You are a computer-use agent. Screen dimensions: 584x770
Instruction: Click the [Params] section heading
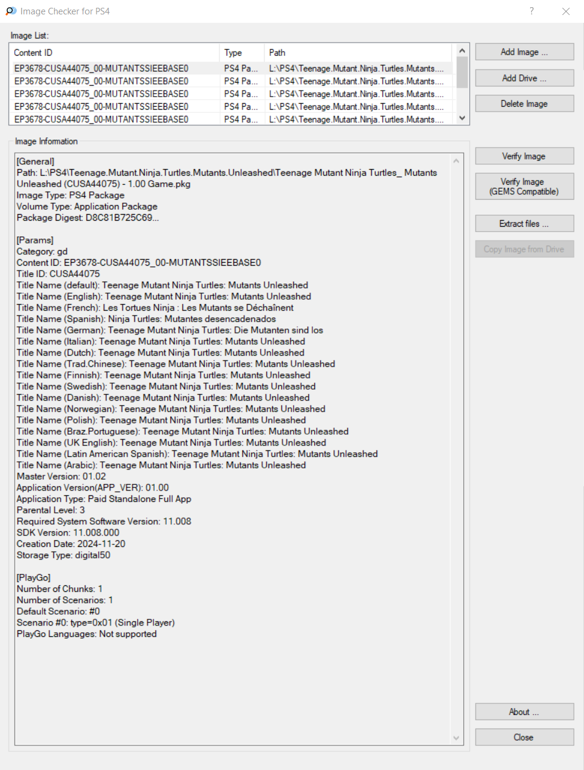(x=35, y=240)
